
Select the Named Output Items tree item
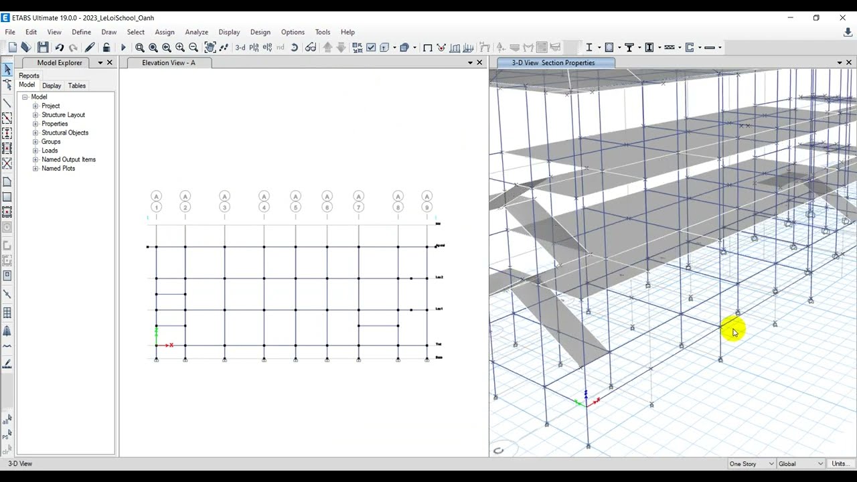pos(68,159)
